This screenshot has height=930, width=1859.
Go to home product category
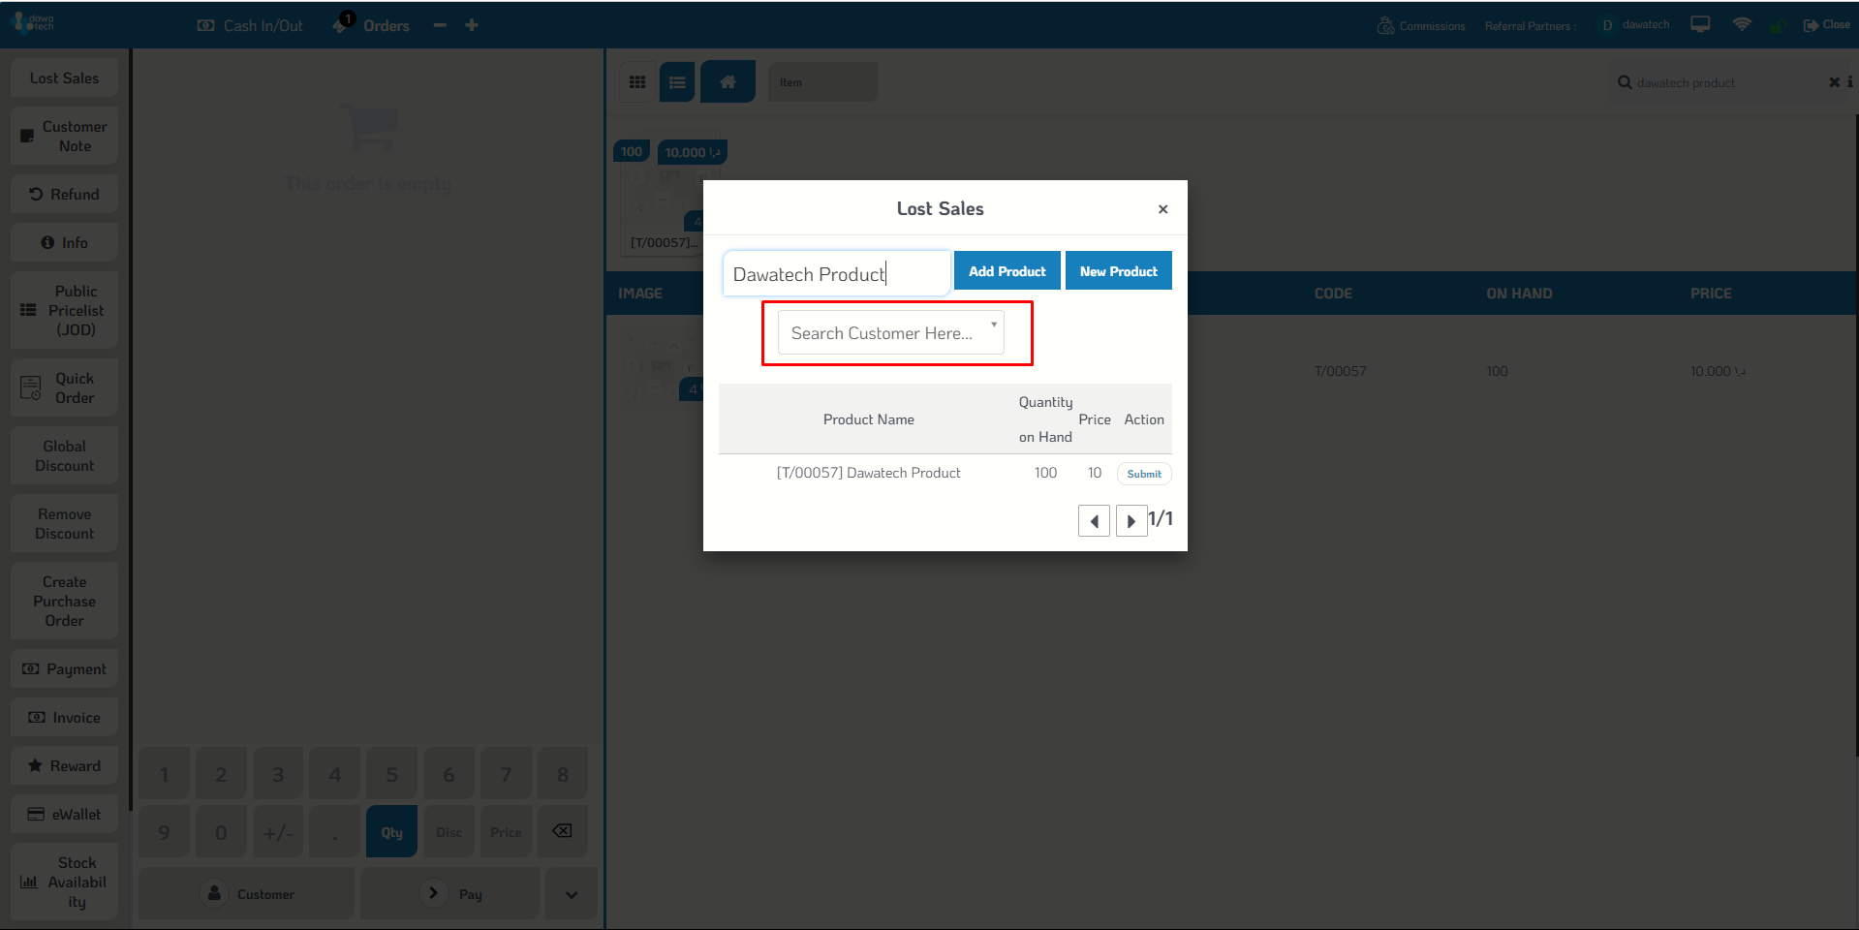click(728, 81)
